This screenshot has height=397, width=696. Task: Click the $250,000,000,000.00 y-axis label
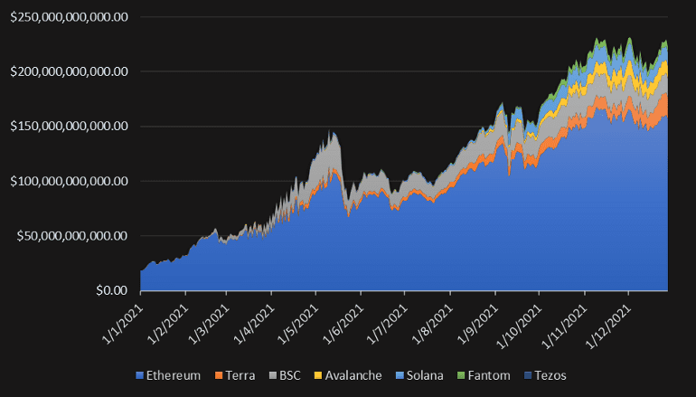coord(70,16)
